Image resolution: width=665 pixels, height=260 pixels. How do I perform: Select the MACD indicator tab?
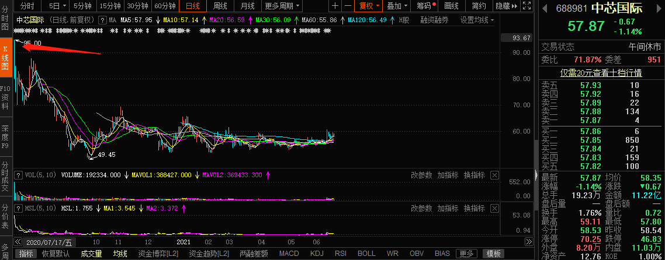tap(289, 254)
